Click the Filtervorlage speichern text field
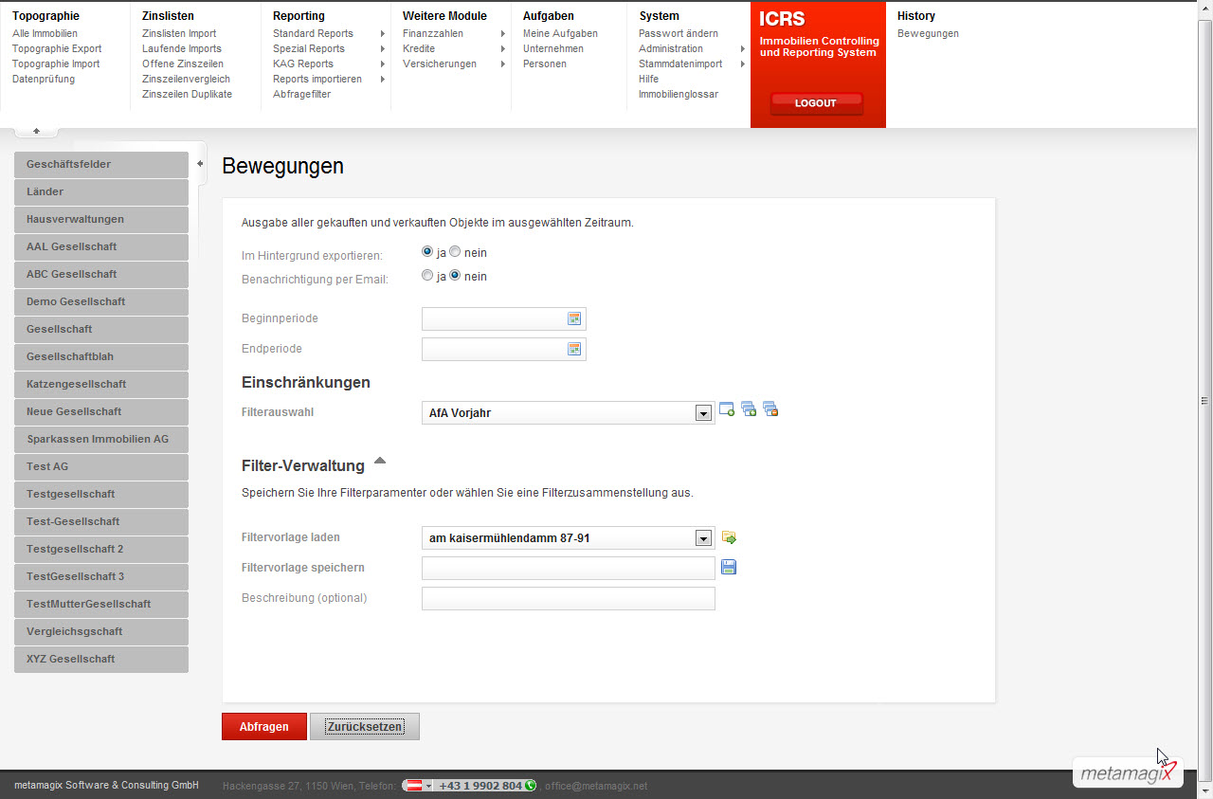1213x799 pixels. 568,568
